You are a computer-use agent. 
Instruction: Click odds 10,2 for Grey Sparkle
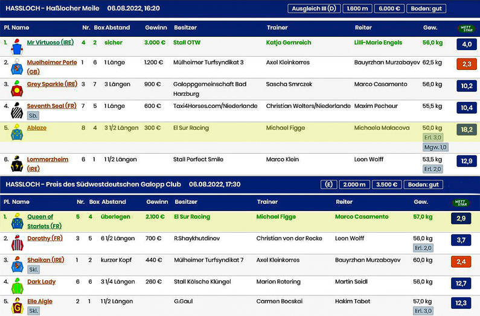pyautogui.click(x=467, y=86)
